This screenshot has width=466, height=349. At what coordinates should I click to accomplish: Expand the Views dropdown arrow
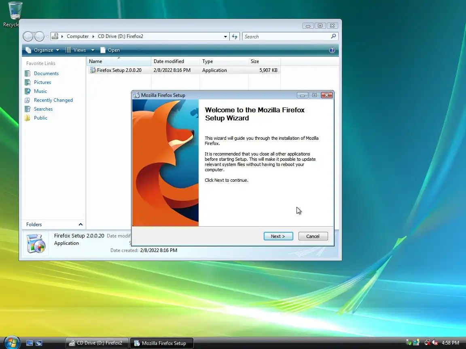click(x=93, y=50)
